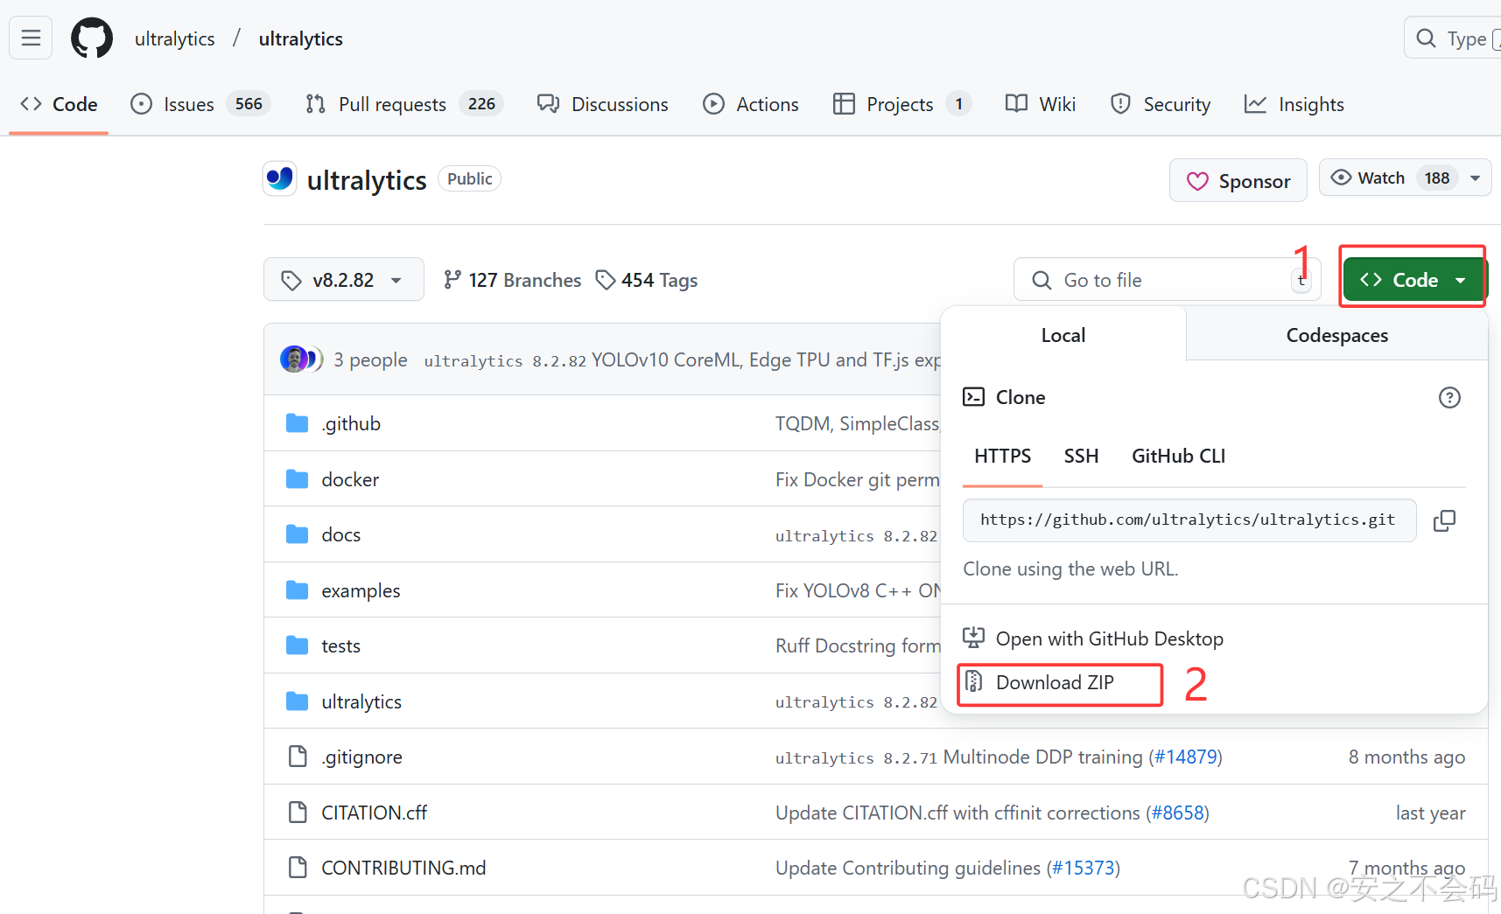Select the HTTPS clone method
Viewport: 1501px width, 914px height.
[x=1003, y=456]
